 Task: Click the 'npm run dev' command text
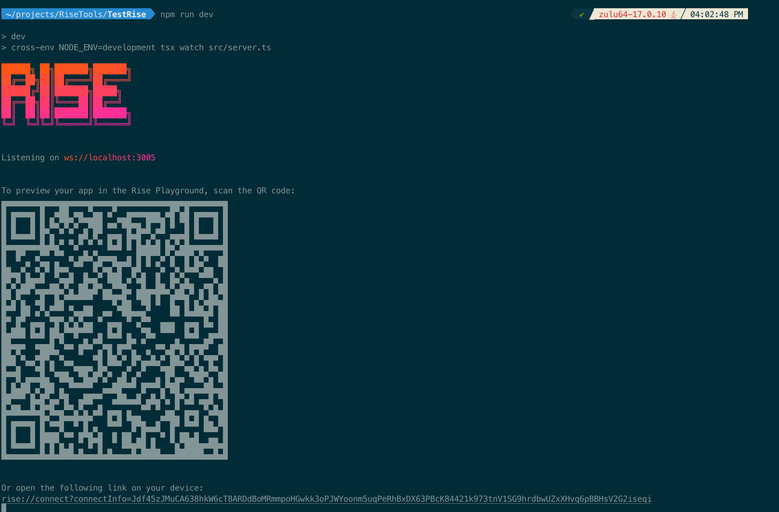[187, 14]
